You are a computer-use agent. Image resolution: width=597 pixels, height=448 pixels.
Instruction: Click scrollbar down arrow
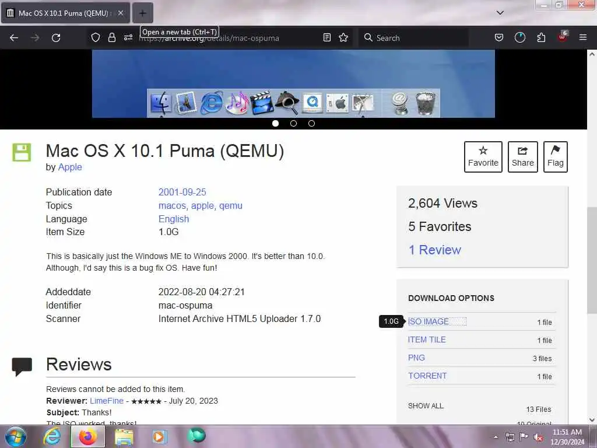[x=592, y=420]
